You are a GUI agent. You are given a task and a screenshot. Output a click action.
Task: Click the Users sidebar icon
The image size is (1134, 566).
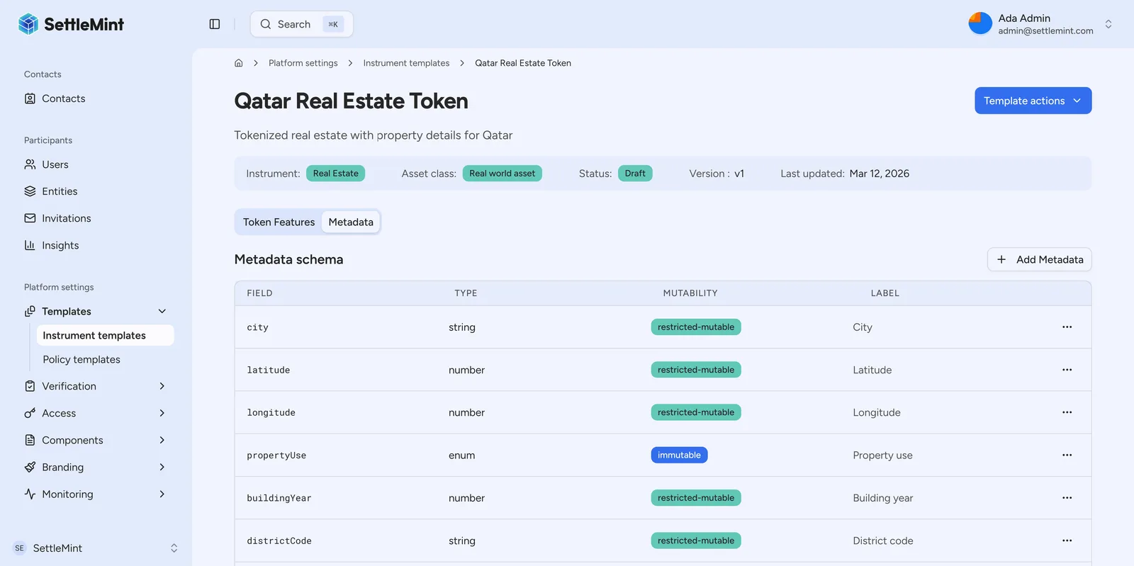coord(30,164)
